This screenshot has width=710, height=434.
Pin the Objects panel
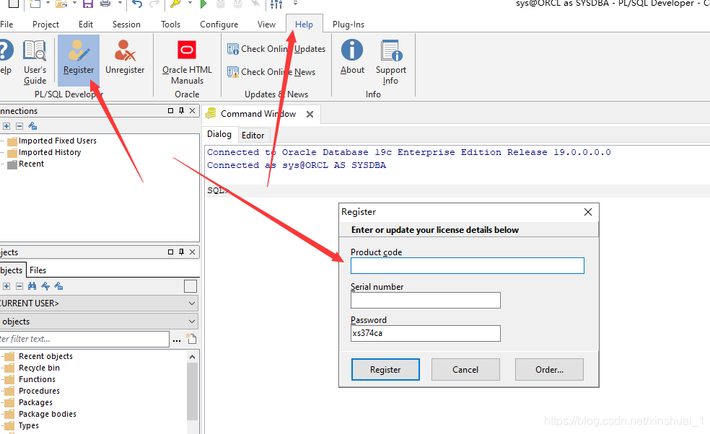coord(182,252)
